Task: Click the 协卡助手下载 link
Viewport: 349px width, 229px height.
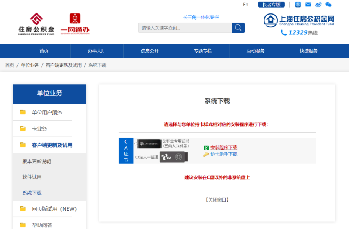Action: (x=223, y=154)
